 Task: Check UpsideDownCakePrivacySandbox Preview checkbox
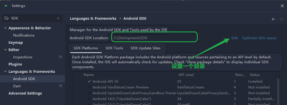coord(89,93)
